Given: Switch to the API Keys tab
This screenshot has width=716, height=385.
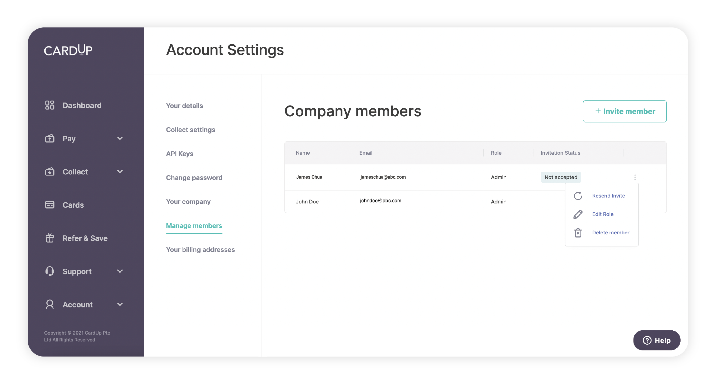Looking at the screenshot, I should point(180,154).
